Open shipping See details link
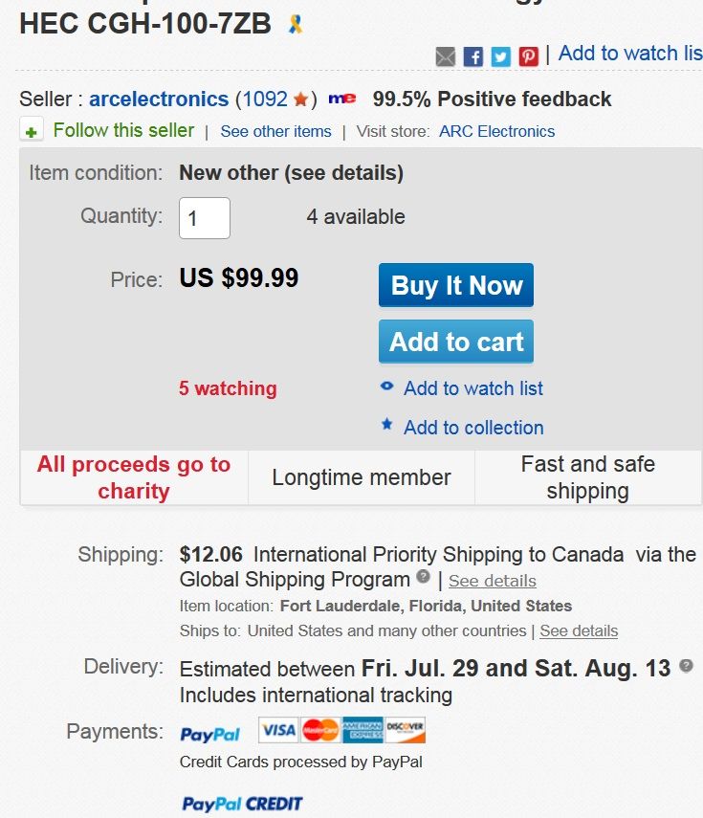 [493, 581]
